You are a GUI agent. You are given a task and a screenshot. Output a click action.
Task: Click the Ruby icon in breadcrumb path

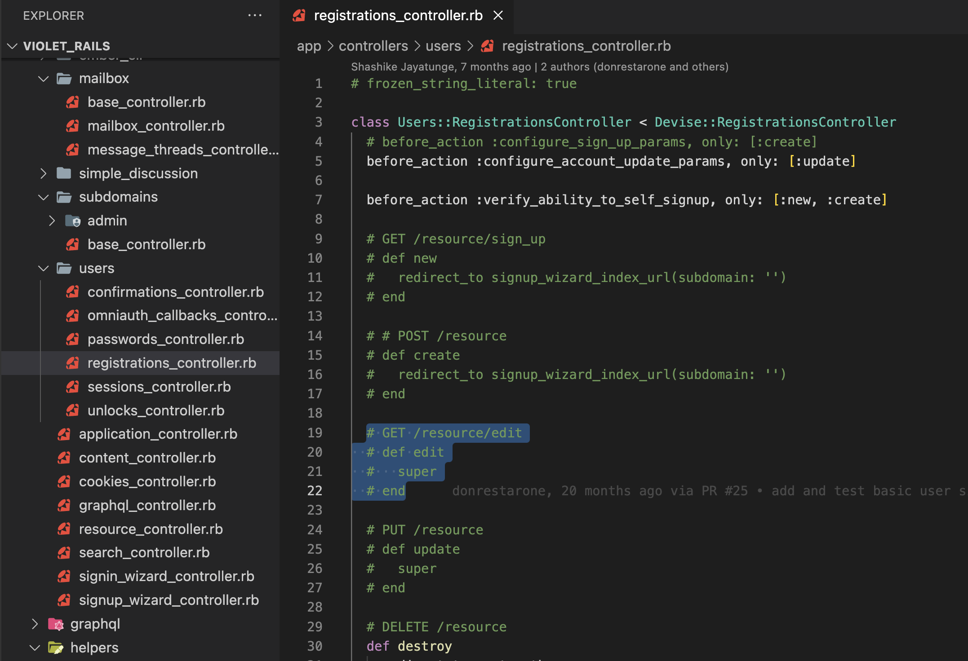coord(488,46)
